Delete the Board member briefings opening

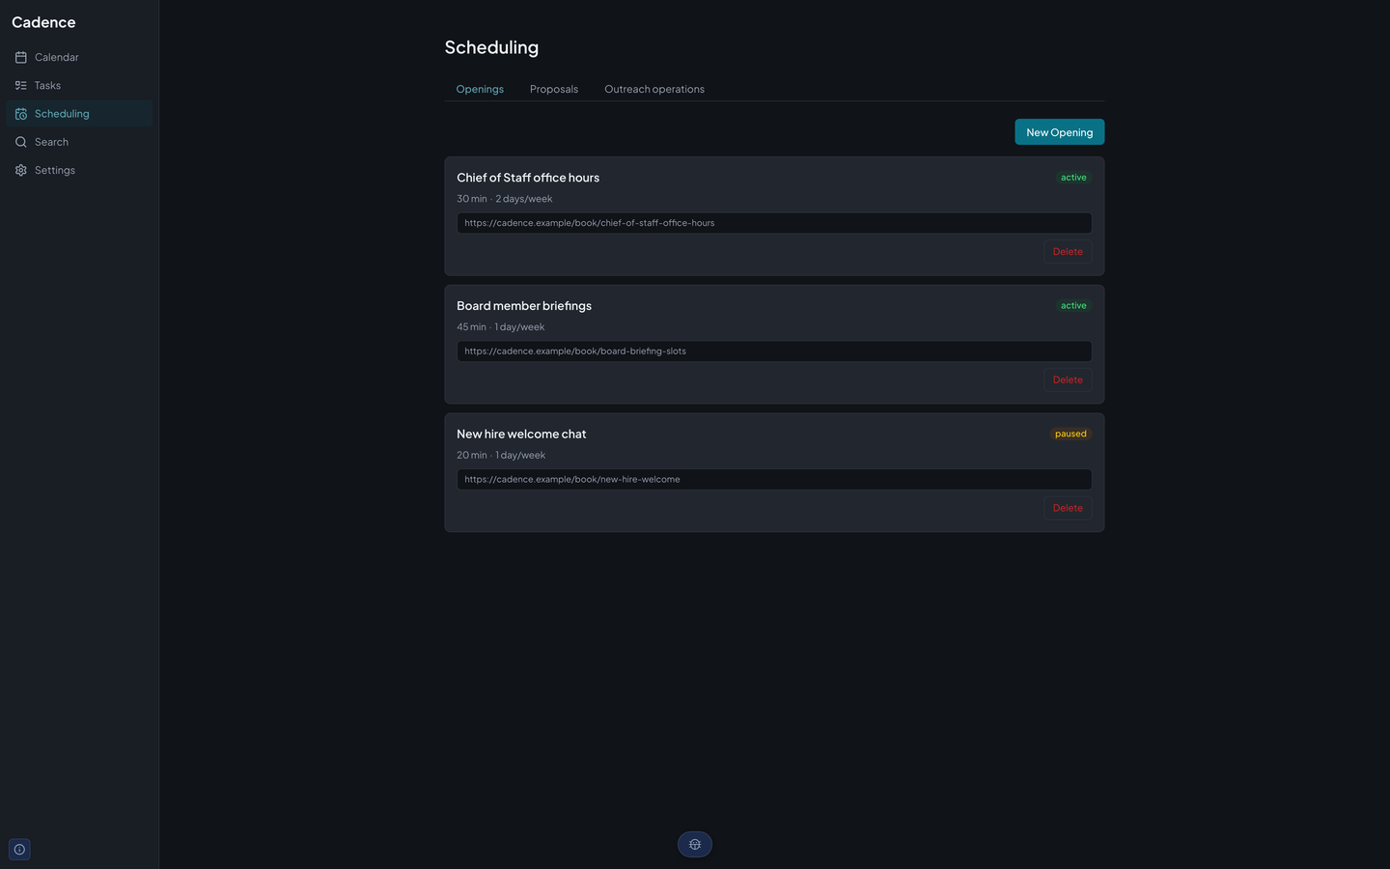click(x=1068, y=379)
